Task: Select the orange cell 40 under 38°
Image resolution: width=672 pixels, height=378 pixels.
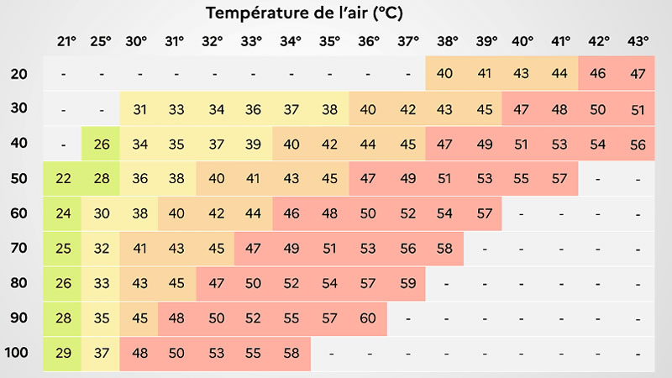Action: [x=444, y=73]
